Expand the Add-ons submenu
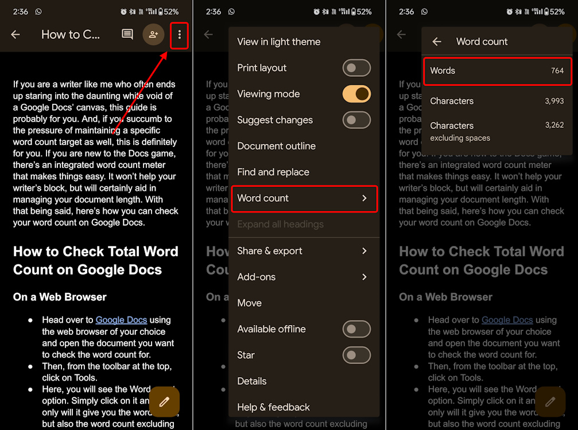578x430 pixels. 304,277
